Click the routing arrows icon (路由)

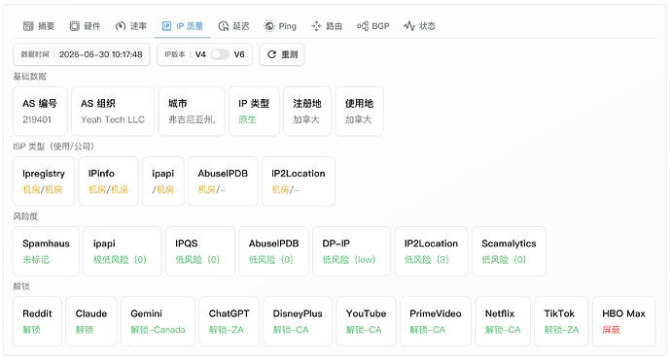316,26
